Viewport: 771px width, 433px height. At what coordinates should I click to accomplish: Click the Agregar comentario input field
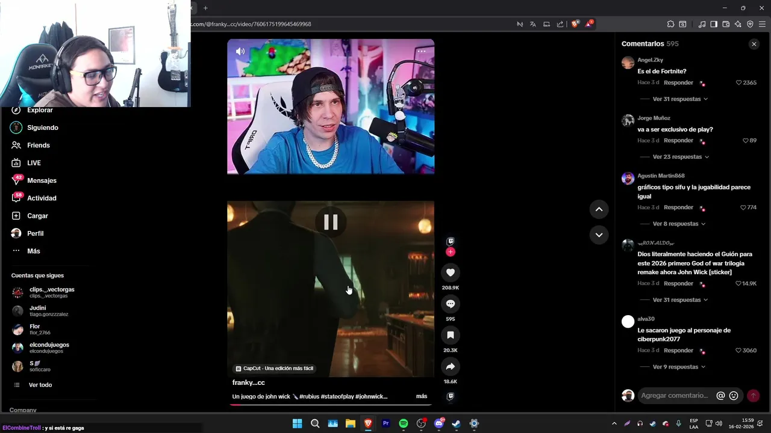coord(675,396)
